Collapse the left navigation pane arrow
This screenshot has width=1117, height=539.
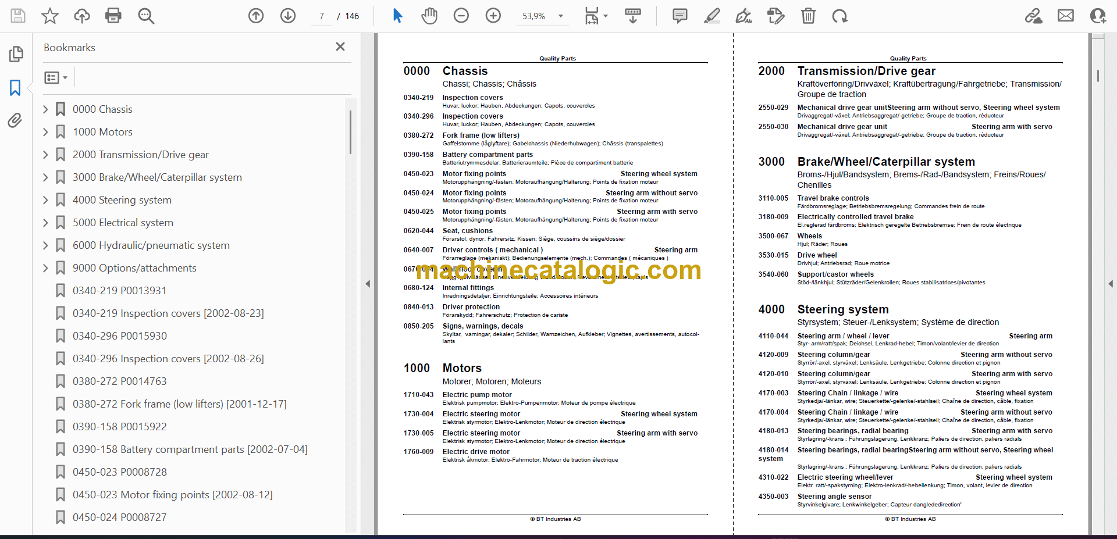368,284
